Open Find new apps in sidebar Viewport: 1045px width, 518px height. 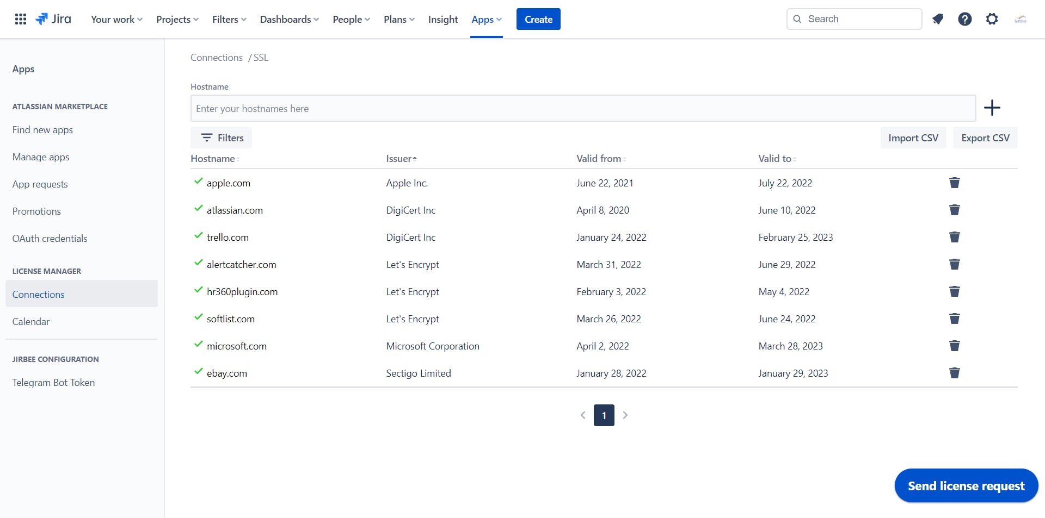point(42,130)
